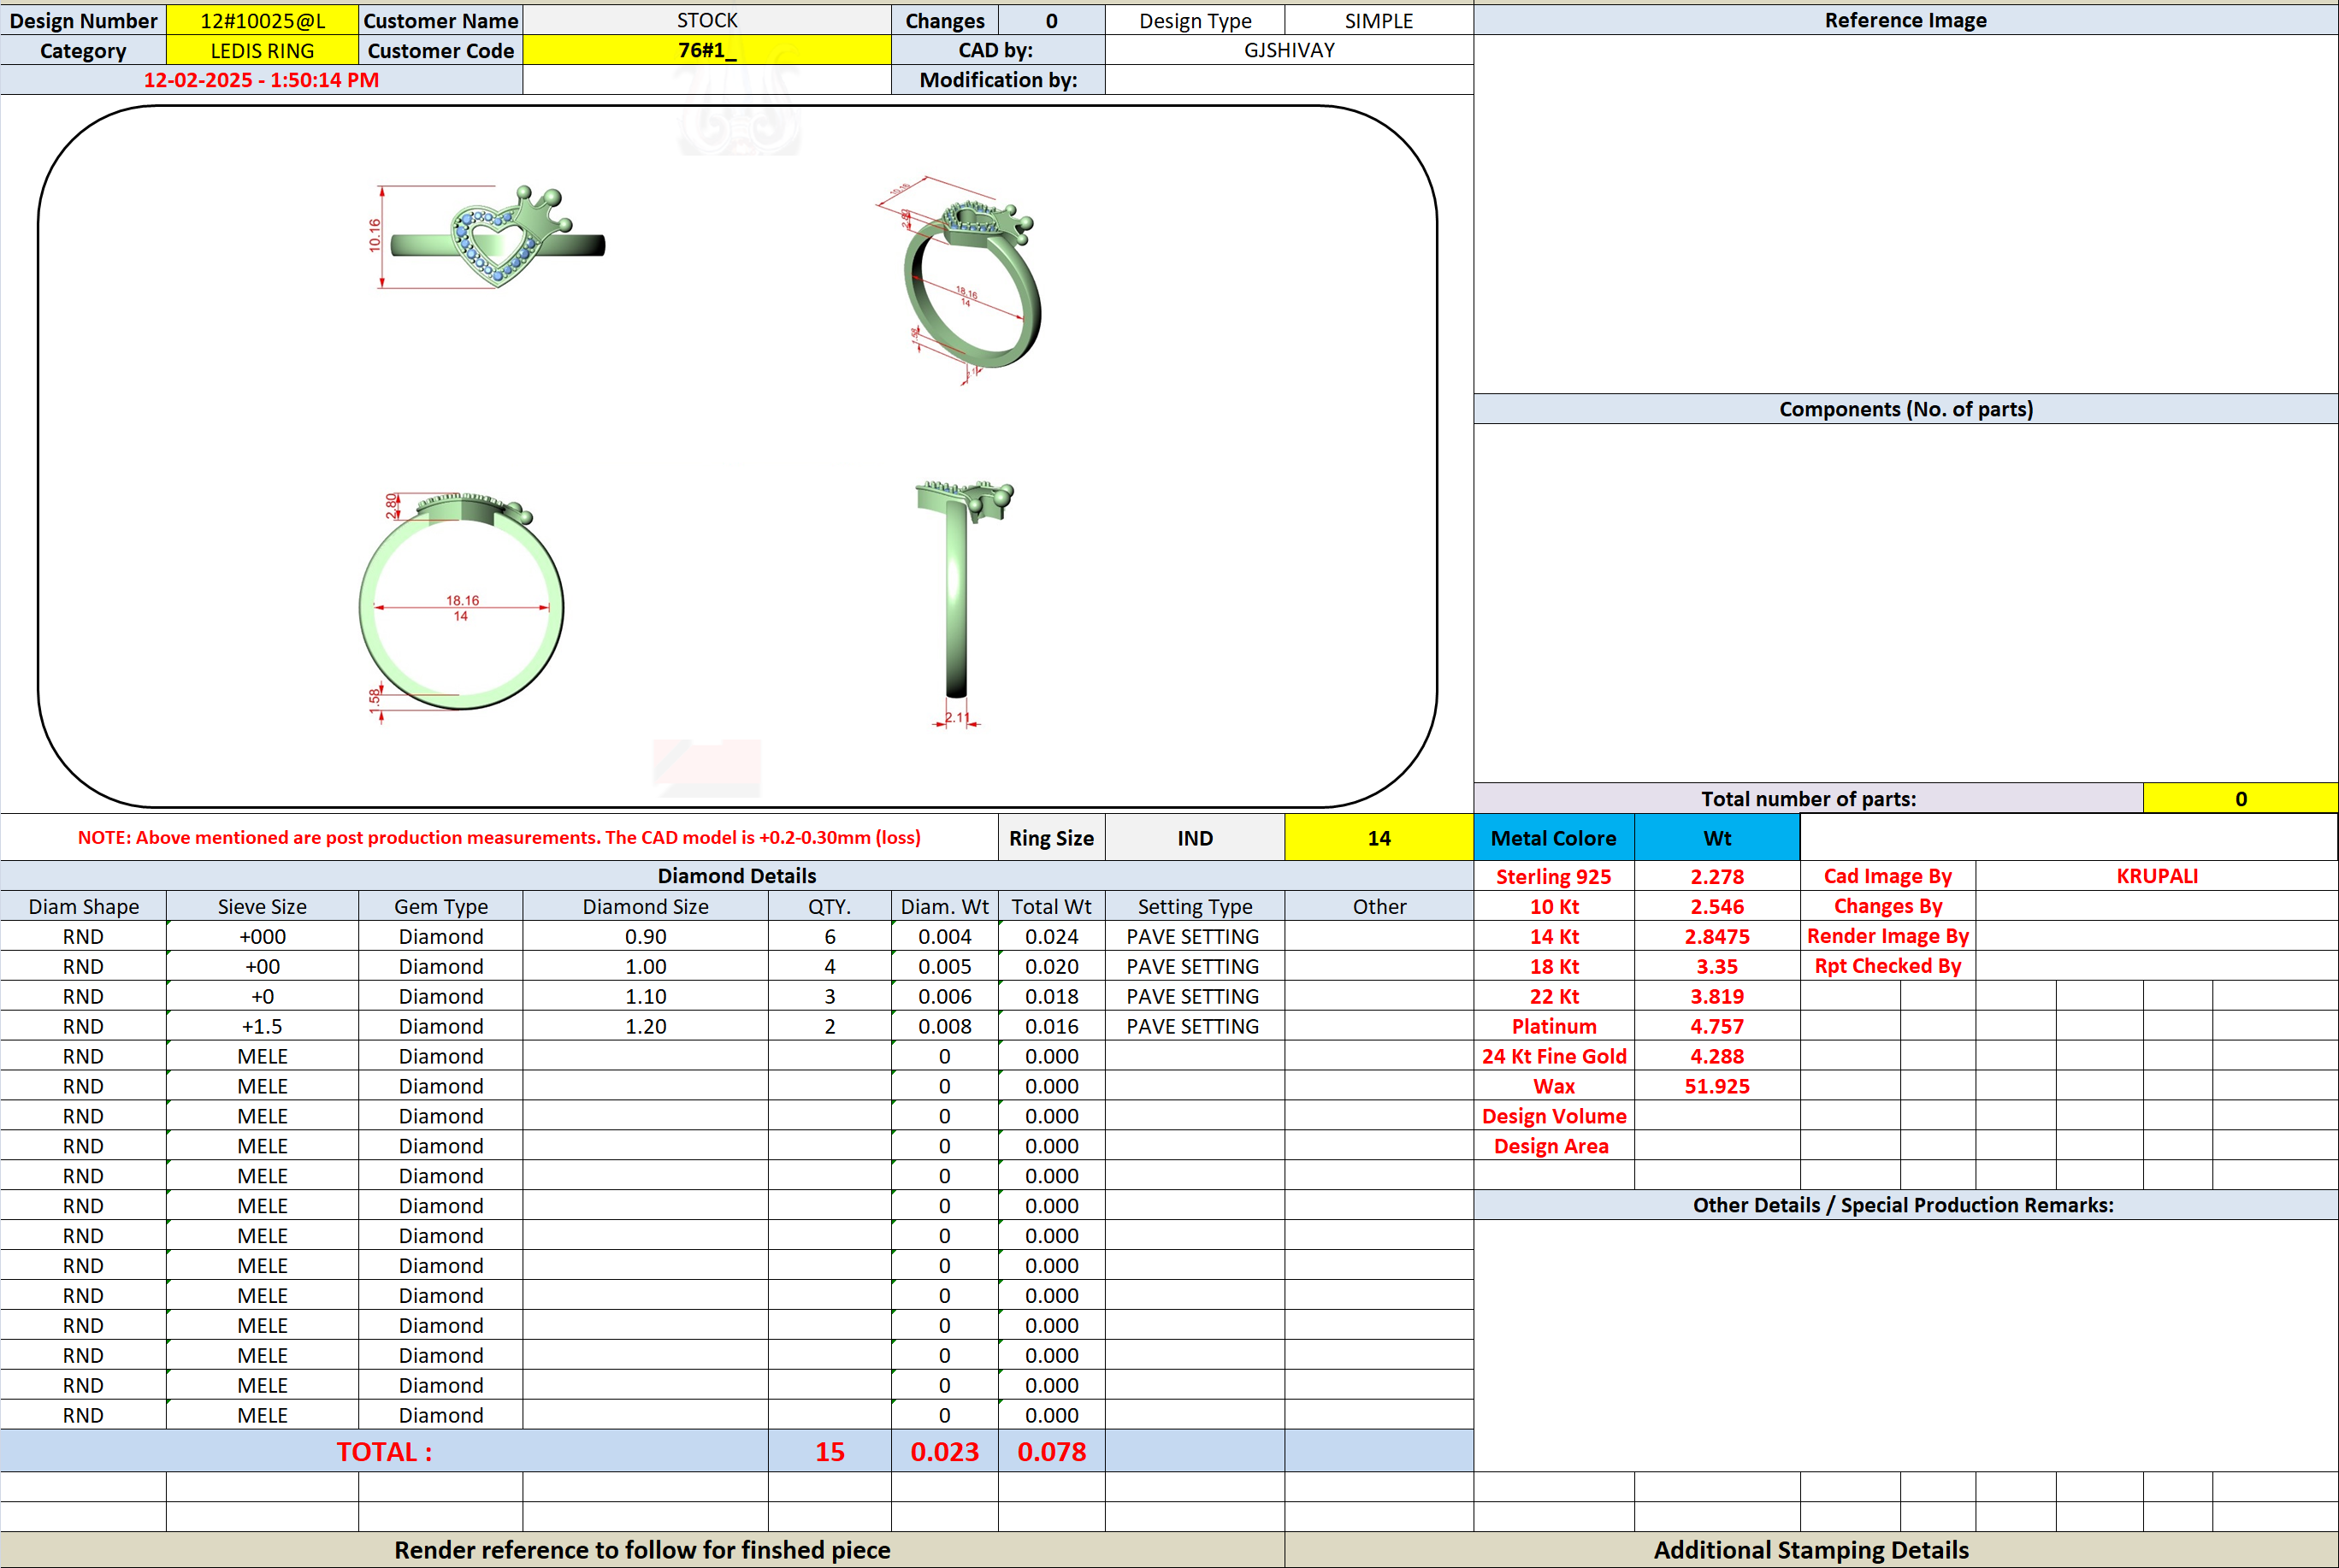The width and height of the screenshot is (2339, 1568).
Task: Click the LEDIS RING category cell
Action: (262, 50)
